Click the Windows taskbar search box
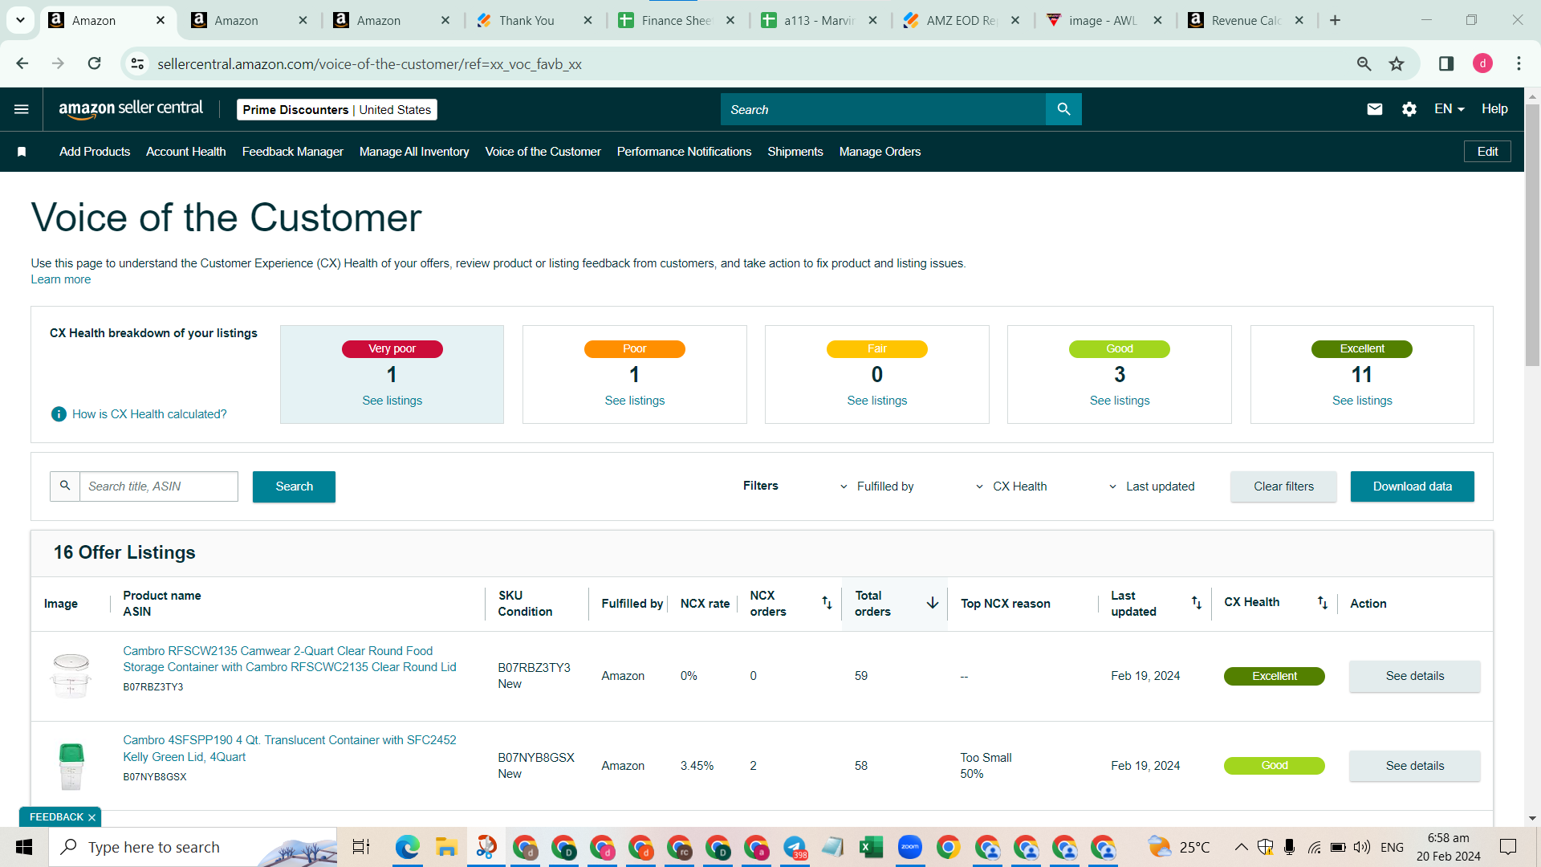1541x867 pixels. click(x=193, y=847)
